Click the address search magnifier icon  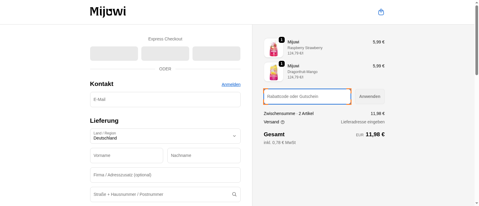(x=234, y=194)
